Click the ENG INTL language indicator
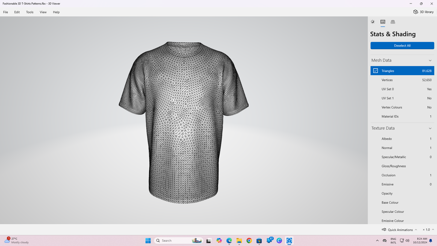 (x=393, y=241)
